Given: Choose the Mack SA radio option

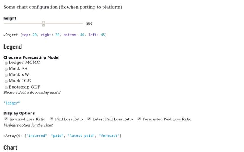Looking at the screenshot, I should point(6,69).
